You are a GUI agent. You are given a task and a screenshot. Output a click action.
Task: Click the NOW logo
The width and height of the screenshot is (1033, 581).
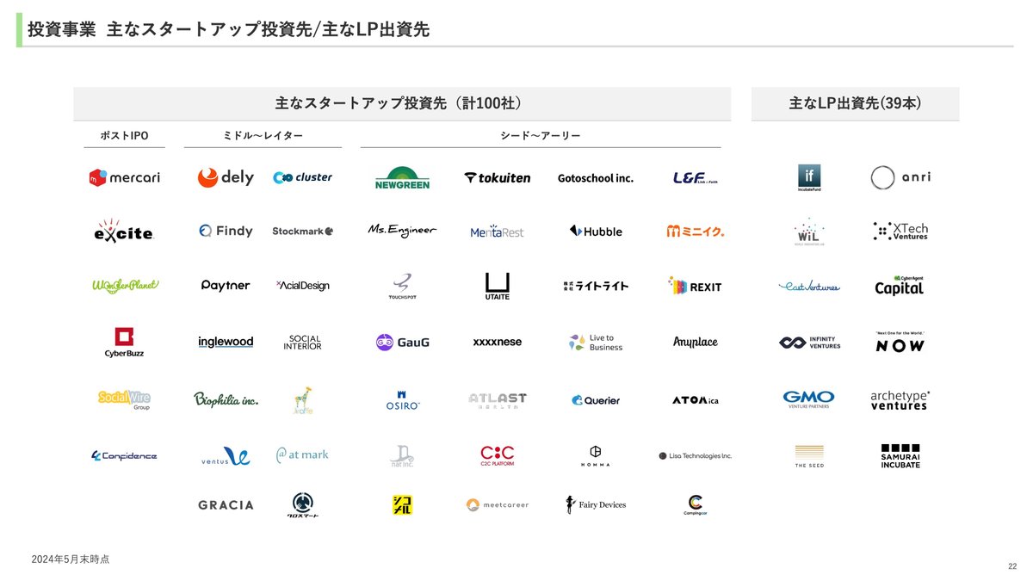900,342
